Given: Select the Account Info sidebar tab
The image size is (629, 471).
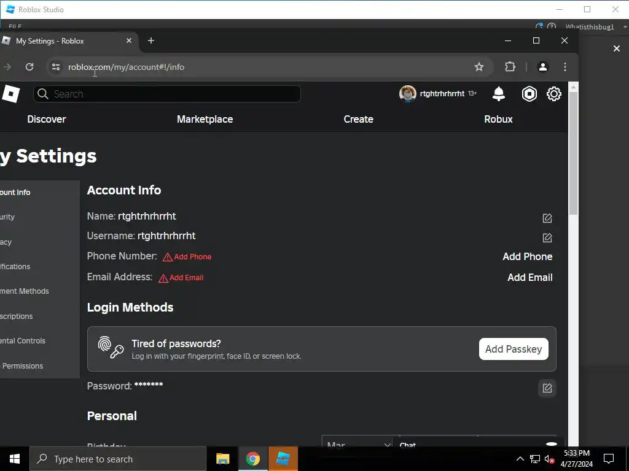Looking at the screenshot, I should 40,192.
